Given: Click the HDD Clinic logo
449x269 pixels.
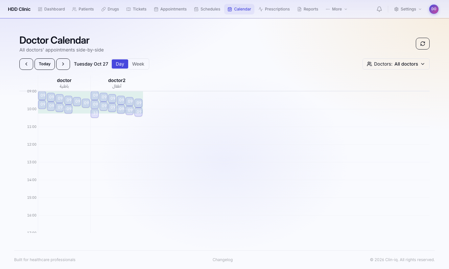Looking at the screenshot, I should click(x=19, y=9).
